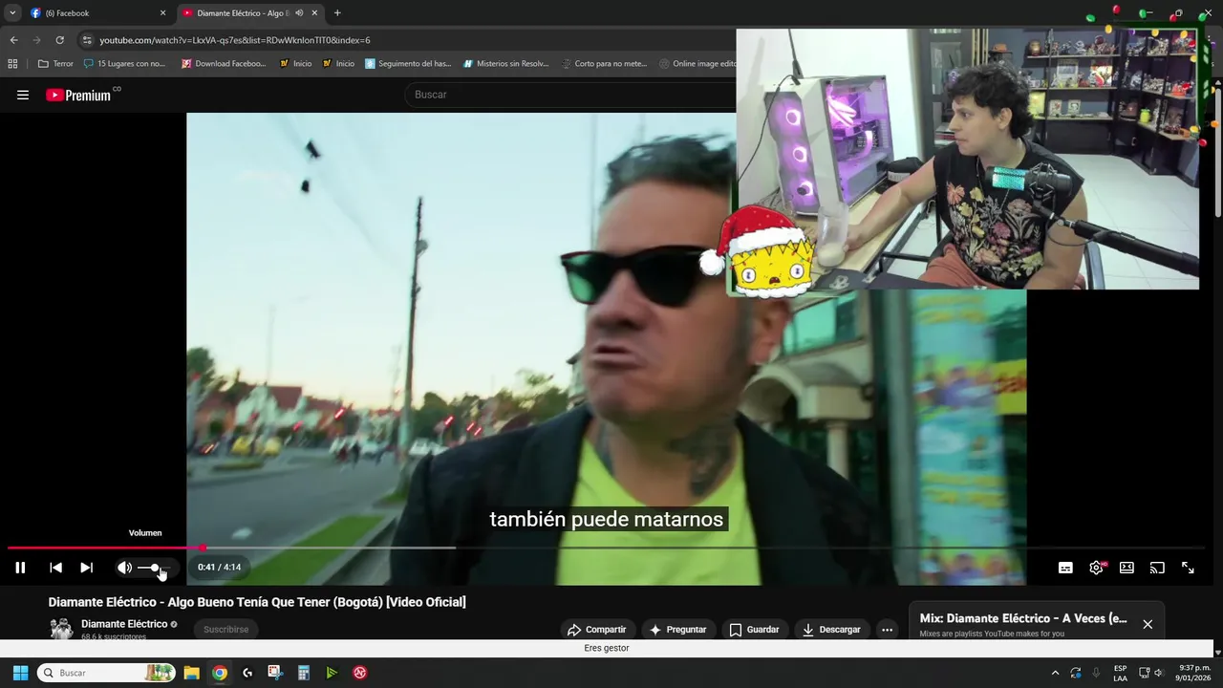Seek on the red video progress bar

tap(606, 548)
